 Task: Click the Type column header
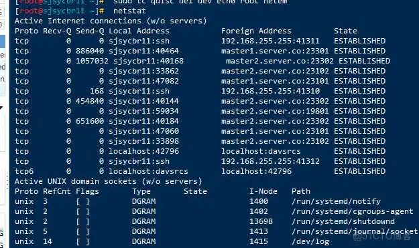141,192
